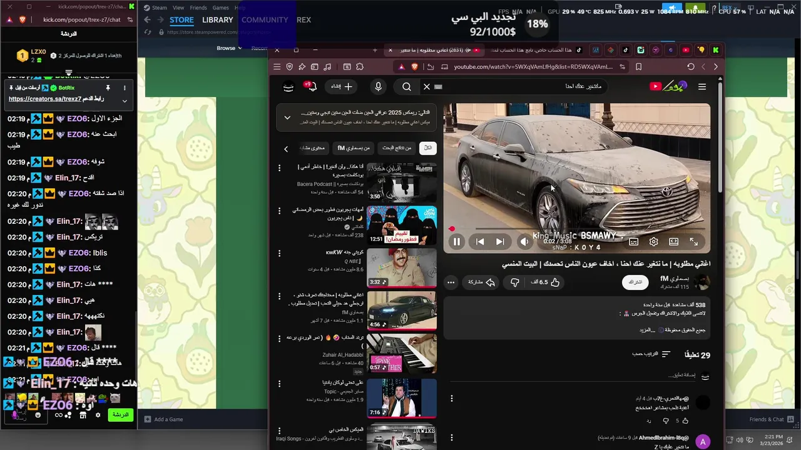Viewport: 801px width, 450px height.
Task: Skip to next video in player
Action: [500, 241]
